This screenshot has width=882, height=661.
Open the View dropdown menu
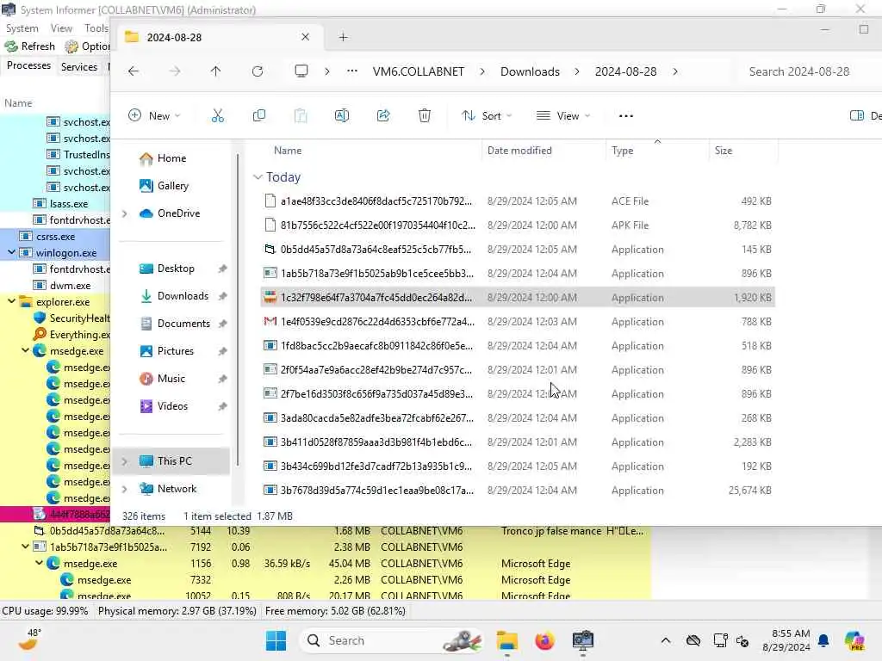(563, 116)
